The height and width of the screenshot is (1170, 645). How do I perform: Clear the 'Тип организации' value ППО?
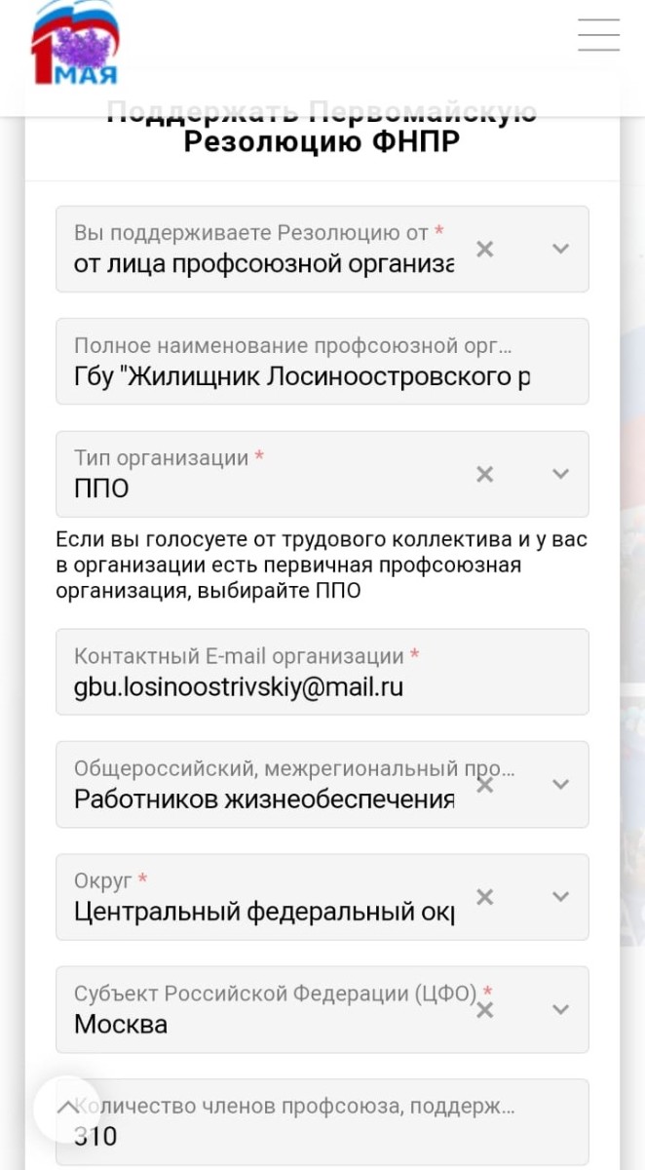(484, 475)
